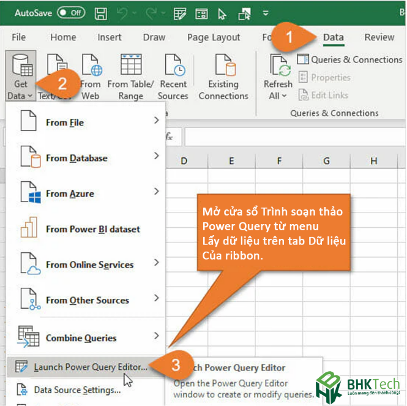Click From Web globe icon
Image resolution: width=407 pixels, height=406 pixels.
pyautogui.click(x=92, y=65)
